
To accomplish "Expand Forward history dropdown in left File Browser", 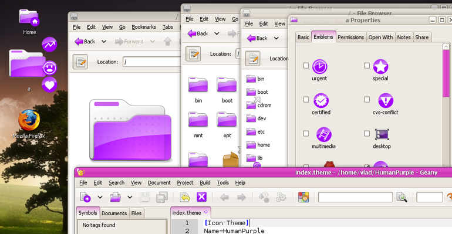I will point(153,42).
